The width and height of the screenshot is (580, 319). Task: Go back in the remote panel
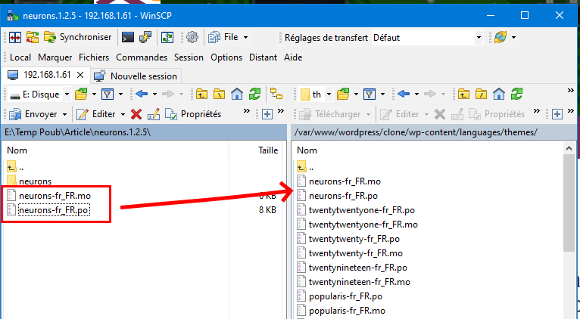point(404,94)
